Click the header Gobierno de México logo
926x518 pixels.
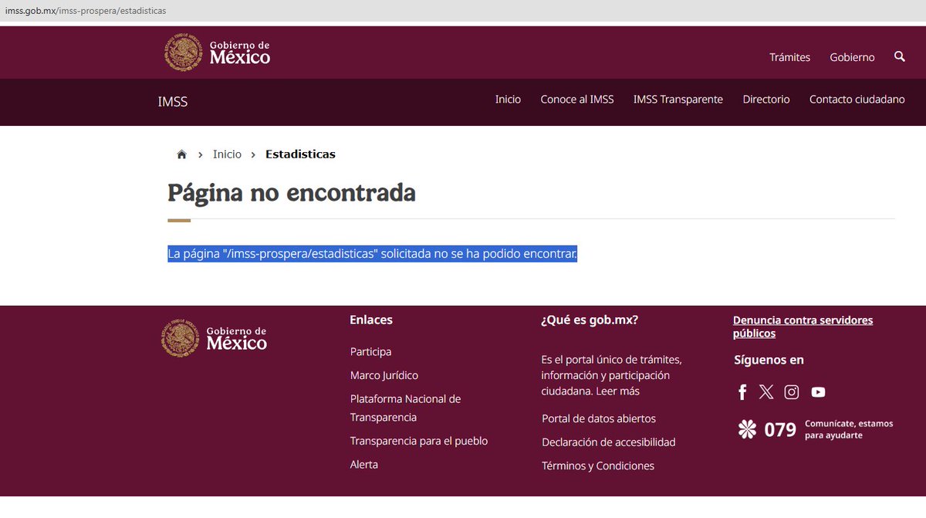(x=217, y=52)
